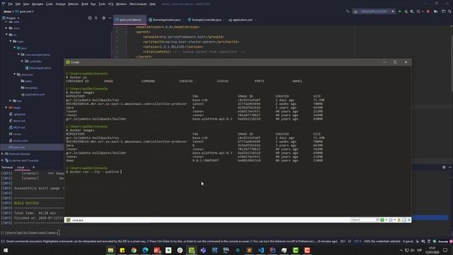453x255 pixels.
Task: Open terminal panel settings gear
Action: 444,167
